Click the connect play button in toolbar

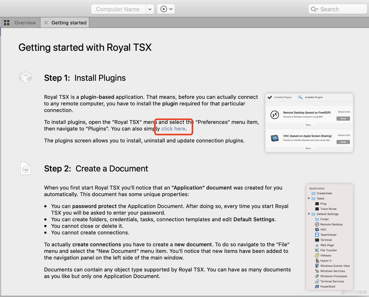[163, 9]
